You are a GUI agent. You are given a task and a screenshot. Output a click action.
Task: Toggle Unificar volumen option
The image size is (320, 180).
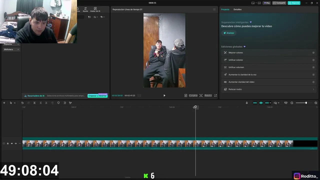click(x=313, y=67)
